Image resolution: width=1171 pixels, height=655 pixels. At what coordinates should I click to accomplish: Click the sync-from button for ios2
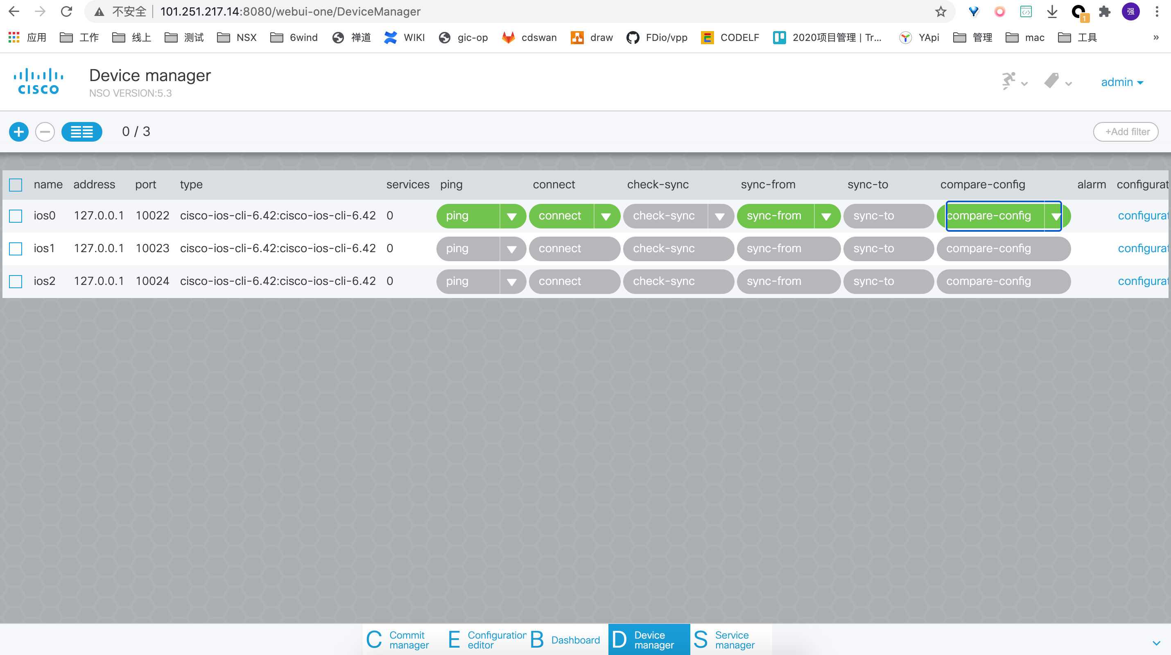[789, 281]
